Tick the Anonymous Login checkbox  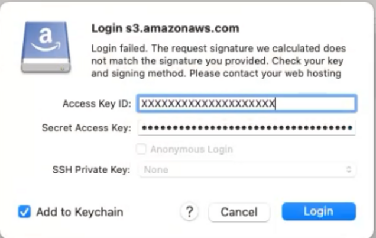pos(141,149)
